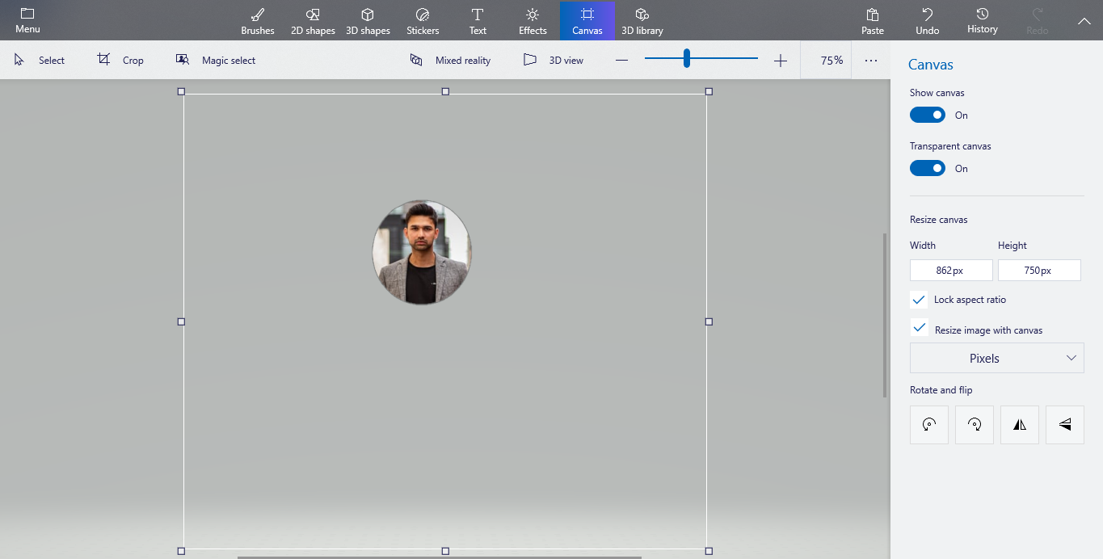Image resolution: width=1103 pixels, height=559 pixels.
Task: Disable Transparent canvas
Action: pyautogui.click(x=927, y=168)
